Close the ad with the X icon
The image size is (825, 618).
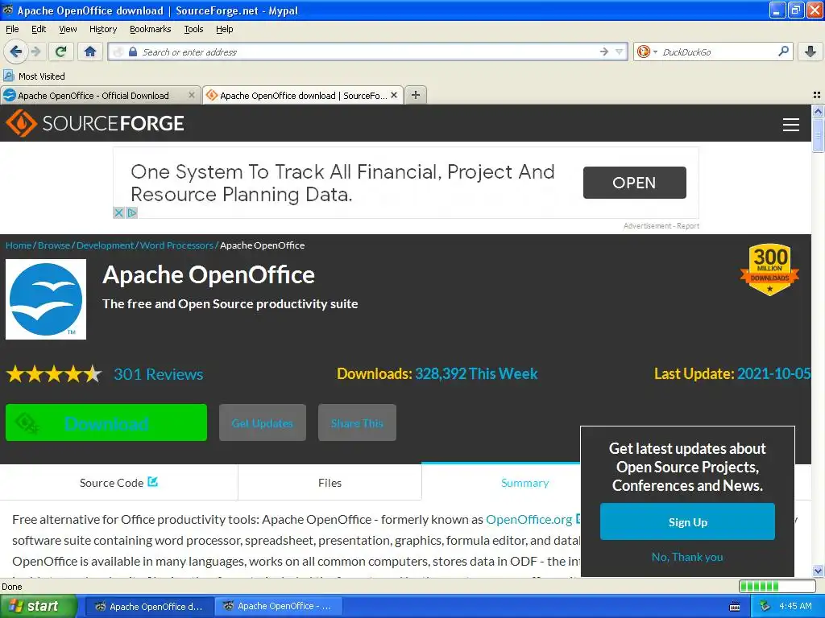click(x=118, y=212)
